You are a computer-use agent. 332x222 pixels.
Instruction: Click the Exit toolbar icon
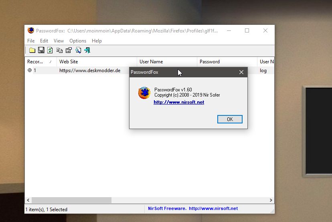click(87, 50)
